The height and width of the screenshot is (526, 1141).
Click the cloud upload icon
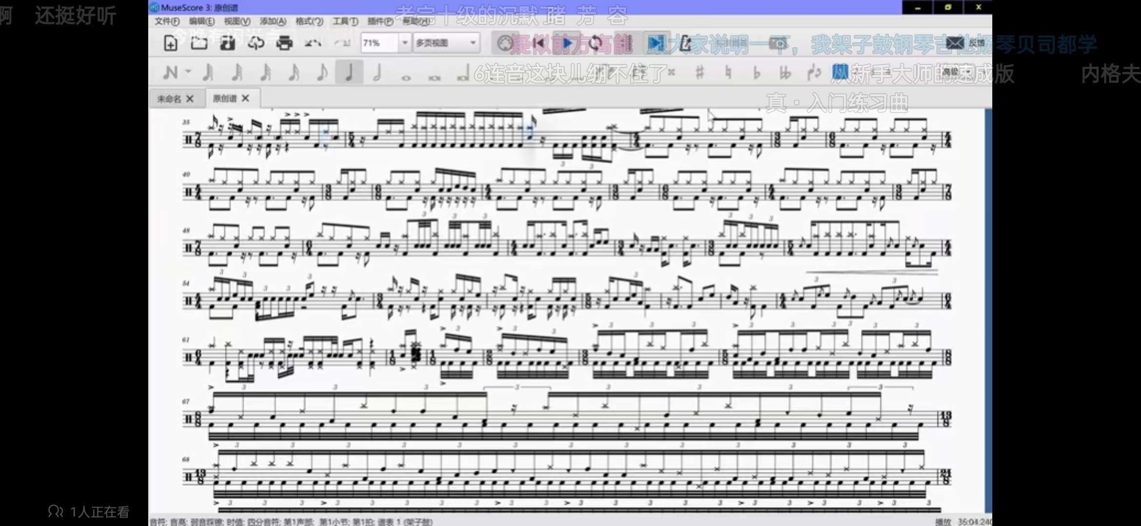click(256, 43)
